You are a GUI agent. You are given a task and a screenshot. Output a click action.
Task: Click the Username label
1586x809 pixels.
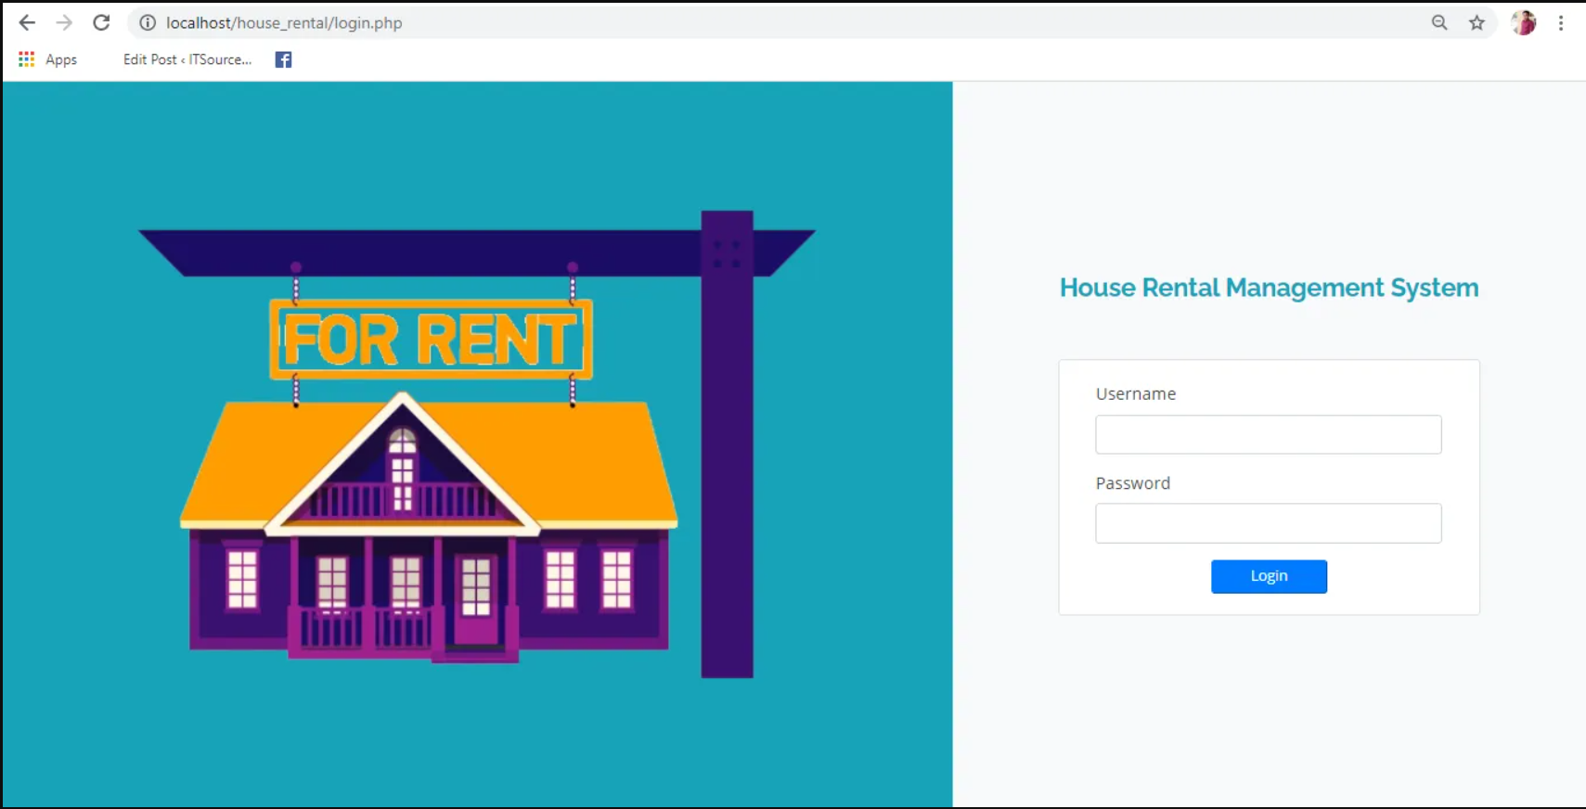coord(1136,393)
